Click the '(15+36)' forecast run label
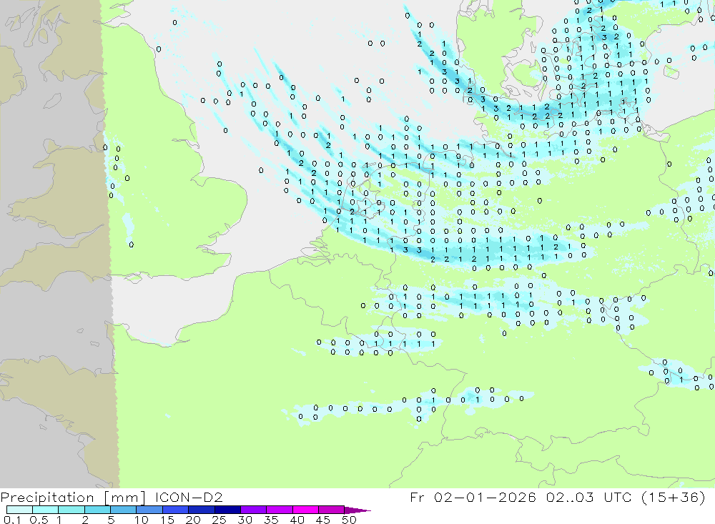 [673, 497]
